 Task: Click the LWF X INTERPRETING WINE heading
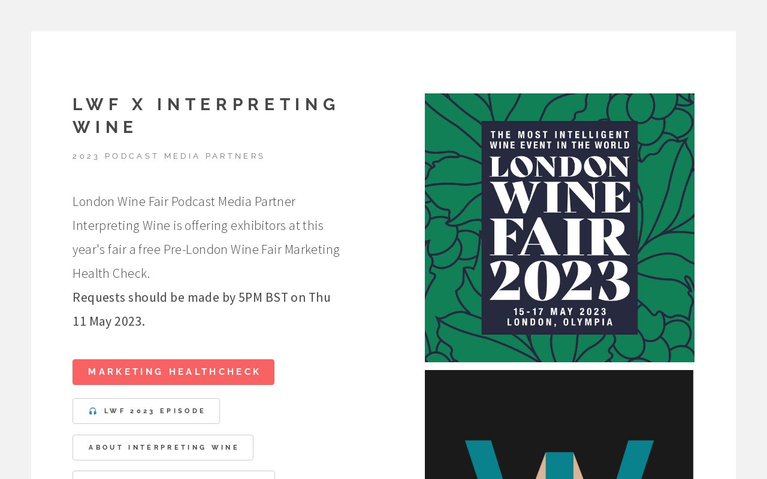(206, 115)
